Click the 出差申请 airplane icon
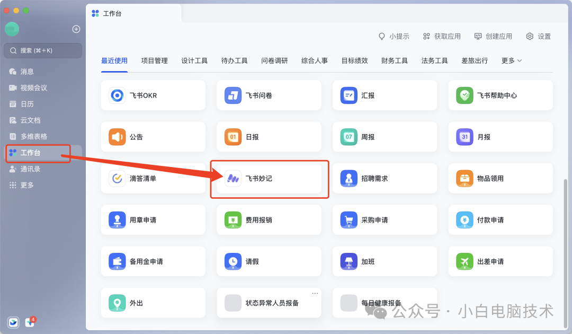Screen dimensions: 572x334 pyautogui.click(x=464, y=261)
